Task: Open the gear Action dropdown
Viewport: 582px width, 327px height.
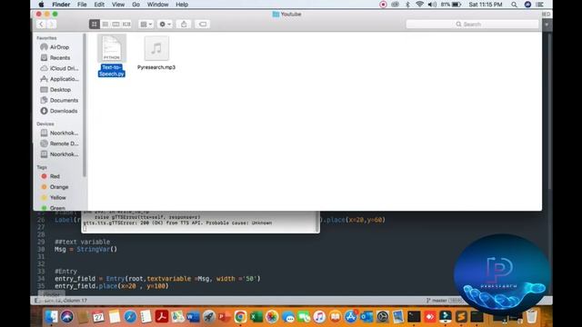Action: pos(165,25)
